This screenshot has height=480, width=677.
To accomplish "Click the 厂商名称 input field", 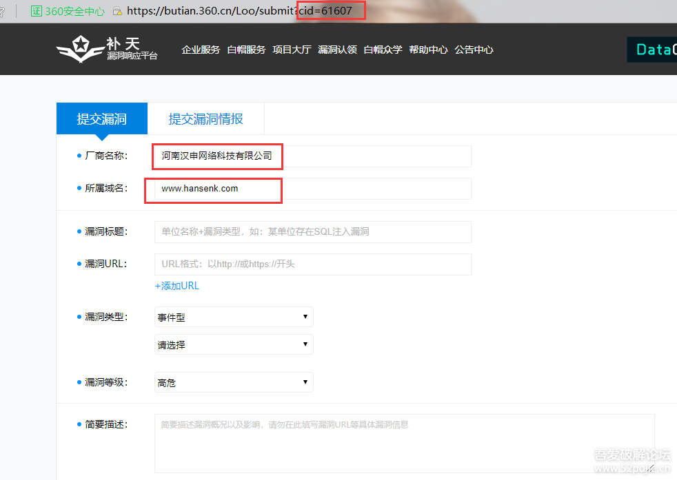I will tap(312, 156).
